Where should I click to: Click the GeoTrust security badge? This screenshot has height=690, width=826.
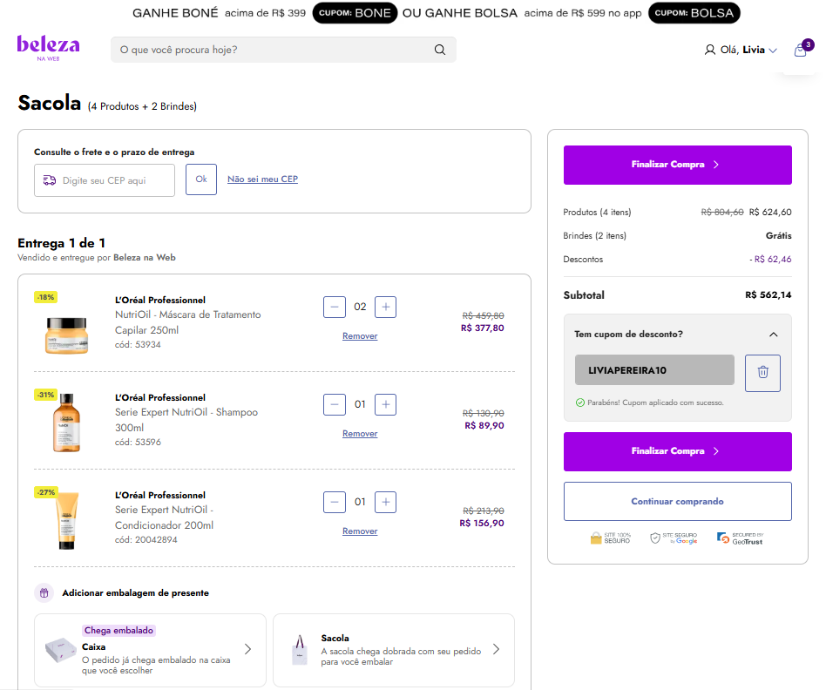tap(740, 538)
